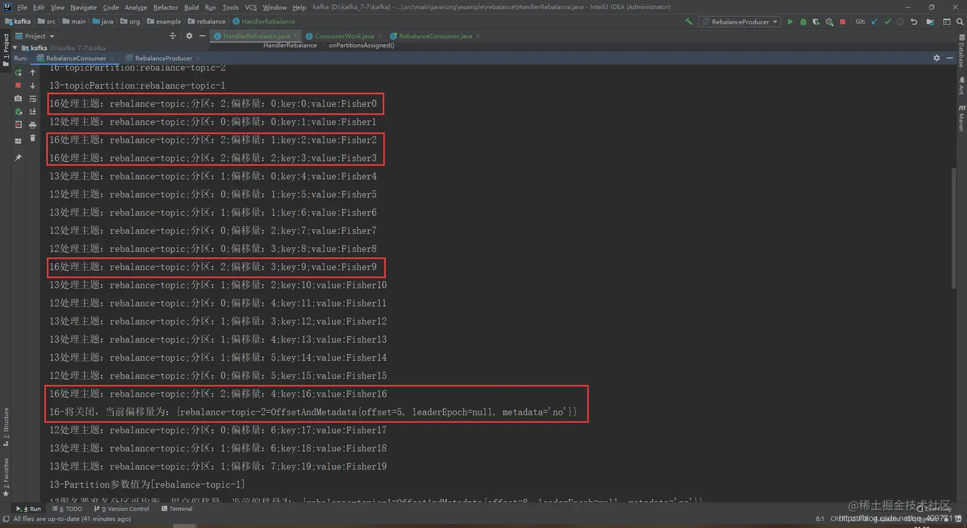Switch to the ConsumerWork.java editor tab
The height and width of the screenshot is (528, 967).
(344, 36)
